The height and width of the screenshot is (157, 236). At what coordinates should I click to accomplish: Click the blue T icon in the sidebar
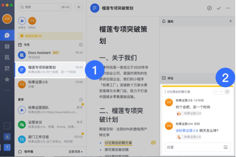pos(7,147)
